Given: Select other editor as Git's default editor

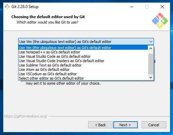Looking at the screenshot, I should pos(83,78).
